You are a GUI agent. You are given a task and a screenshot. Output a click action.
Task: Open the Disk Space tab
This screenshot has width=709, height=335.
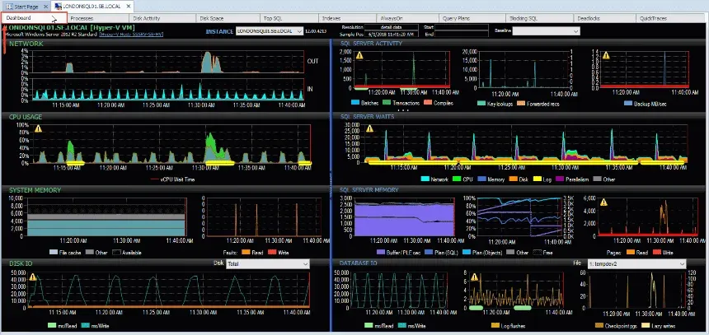pyautogui.click(x=228, y=18)
